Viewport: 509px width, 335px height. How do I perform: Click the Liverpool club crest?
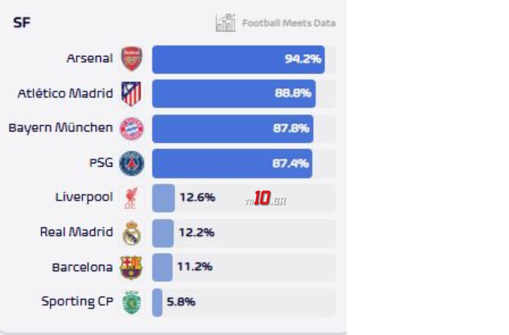[x=130, y=198]
